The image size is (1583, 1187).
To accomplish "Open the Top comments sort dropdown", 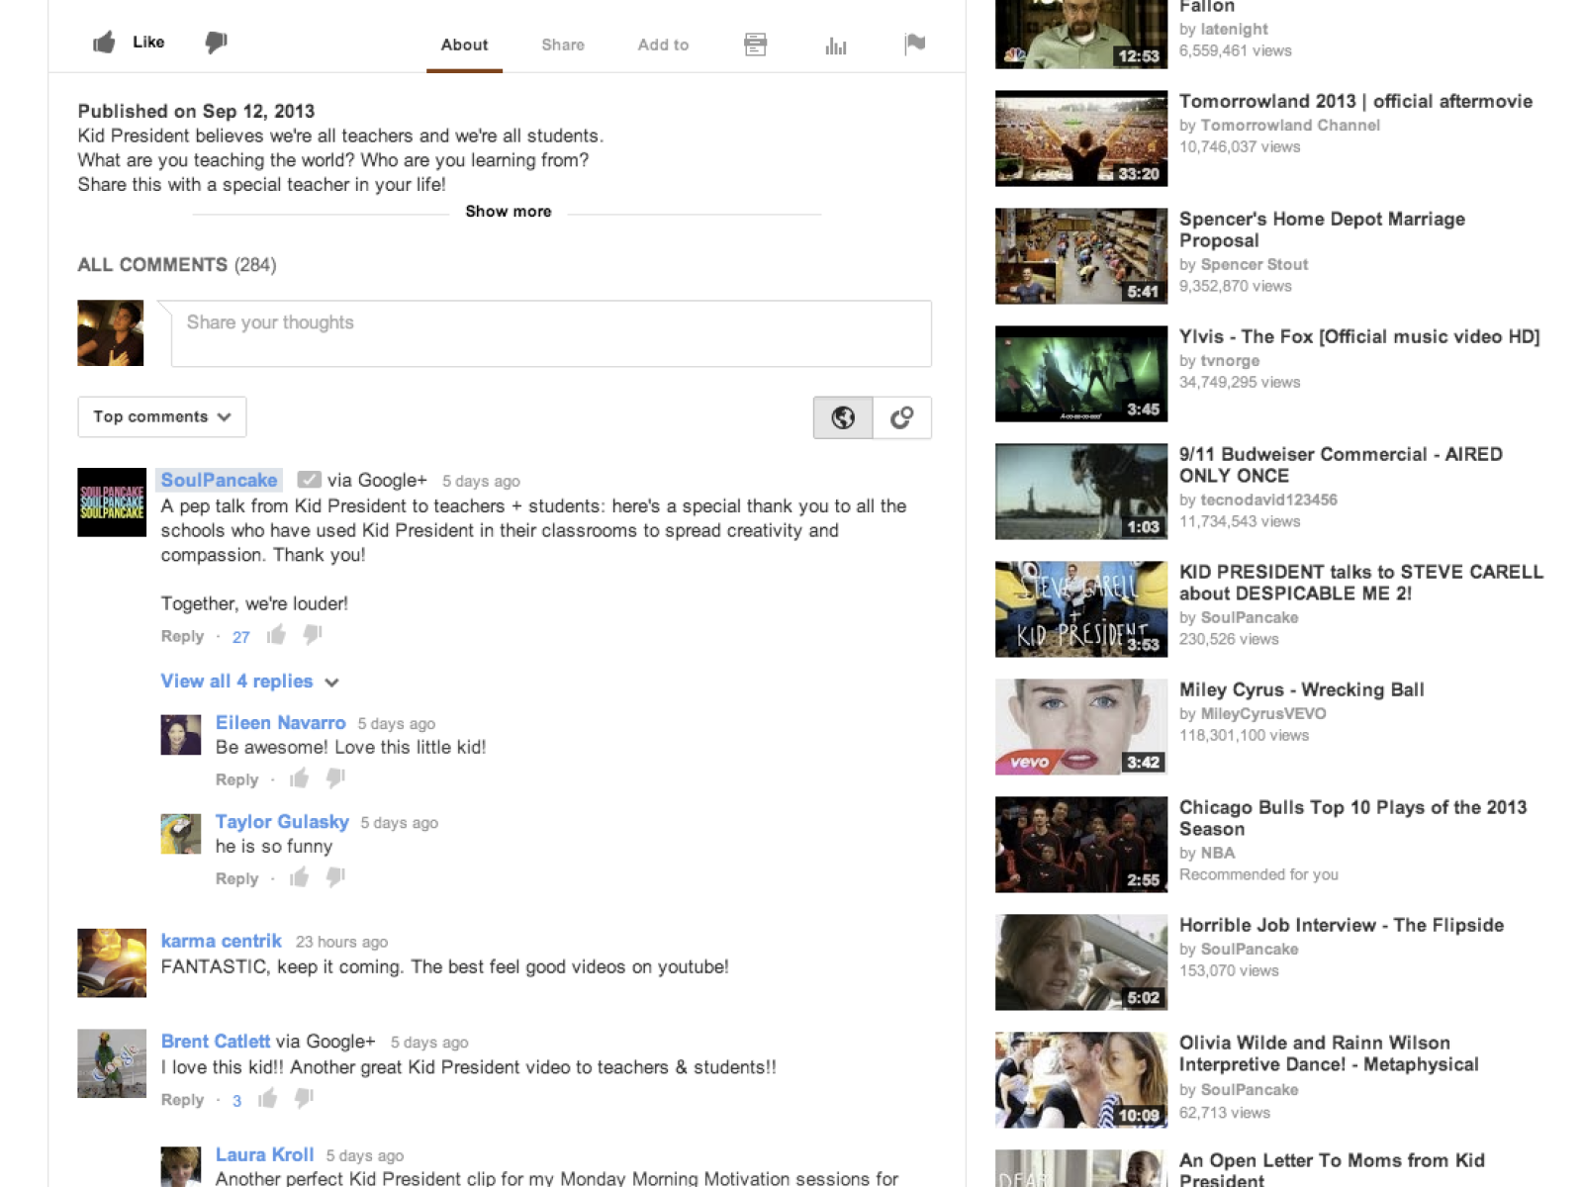I will pos(162,417).
